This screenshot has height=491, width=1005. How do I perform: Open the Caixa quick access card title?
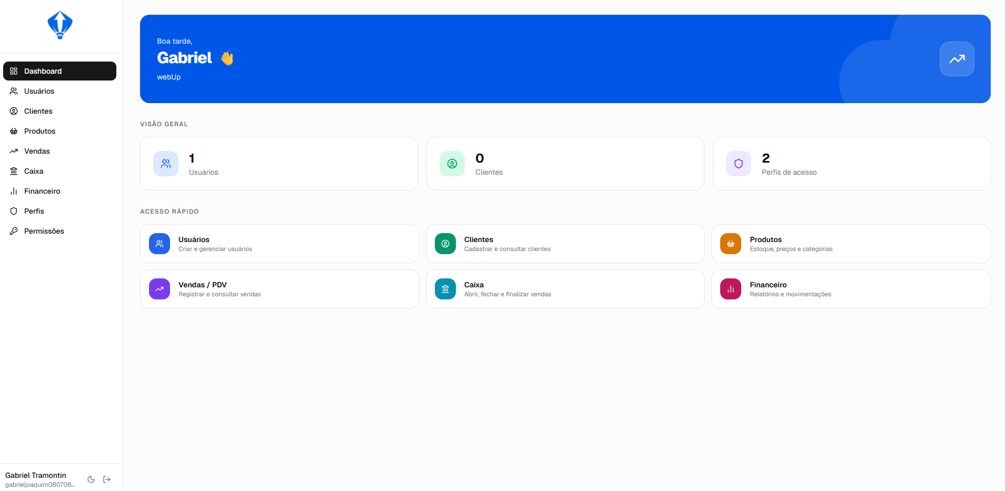[x=474, y=285]
